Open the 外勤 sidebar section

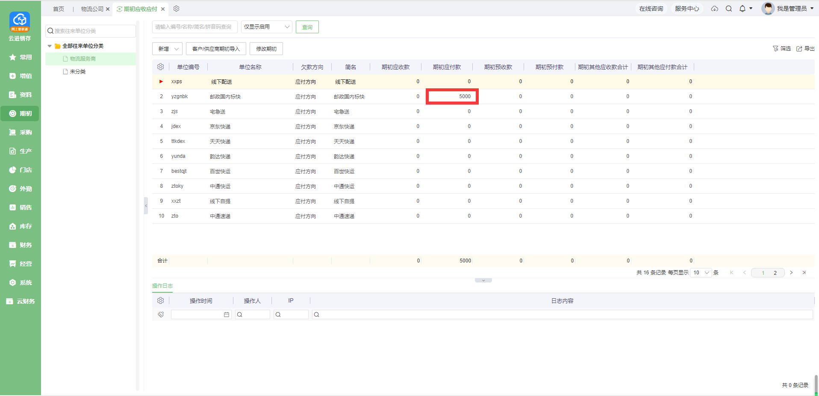click(21, 189)
